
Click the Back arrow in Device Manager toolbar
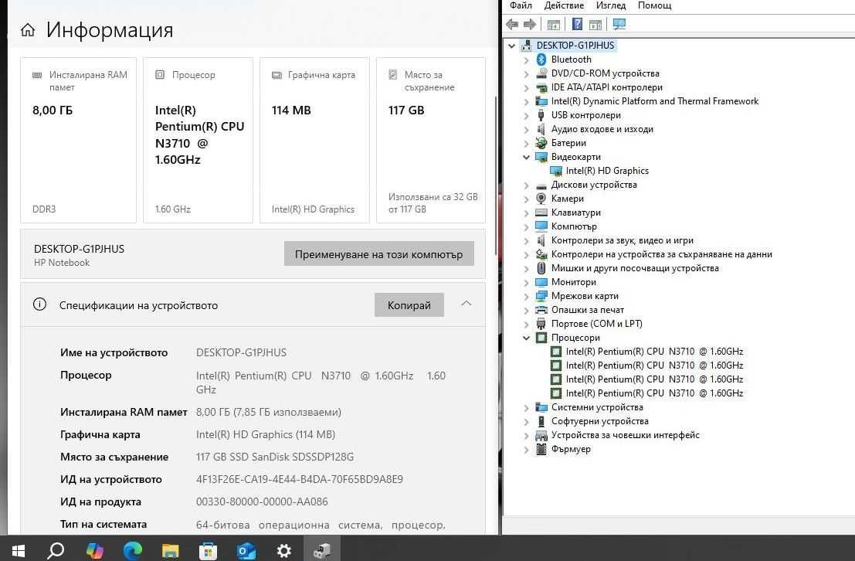(x=512, y=24)
